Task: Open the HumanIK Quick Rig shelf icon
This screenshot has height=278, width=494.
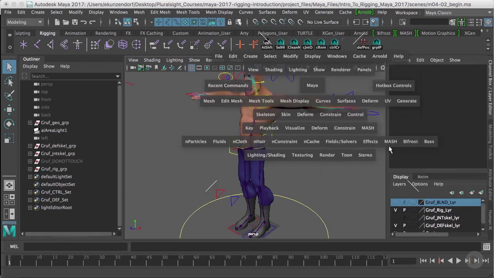Action: [78, 45]
